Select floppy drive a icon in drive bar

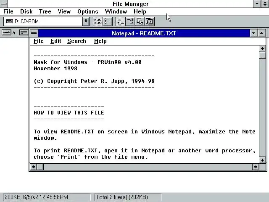tap(7, 32)
